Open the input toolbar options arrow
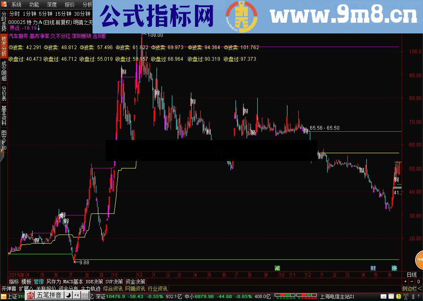423x301 pixels. coord(89,296)
